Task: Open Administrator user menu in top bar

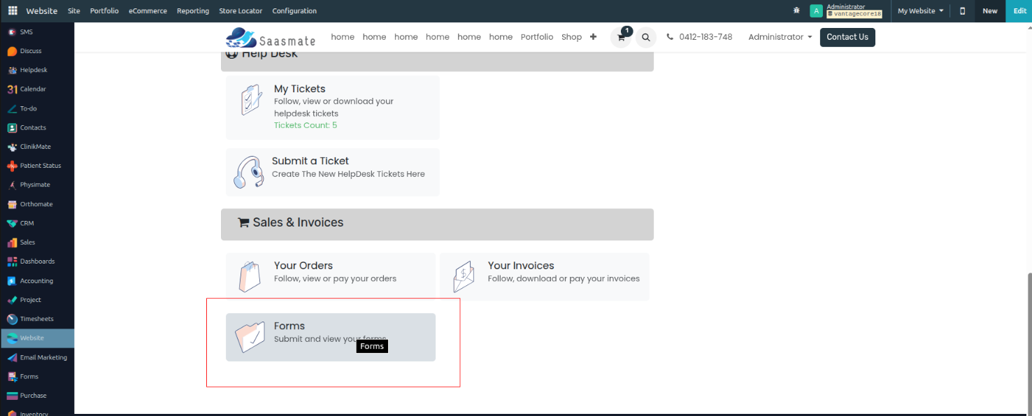Action: click(x=846, y=10)
